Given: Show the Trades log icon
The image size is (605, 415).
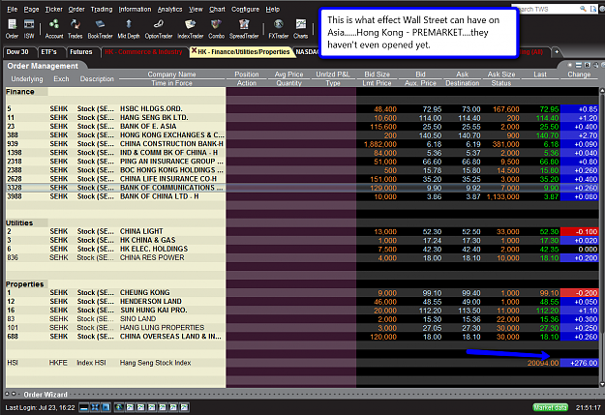Looking at the screenshot, I should [x=75, y=29].
